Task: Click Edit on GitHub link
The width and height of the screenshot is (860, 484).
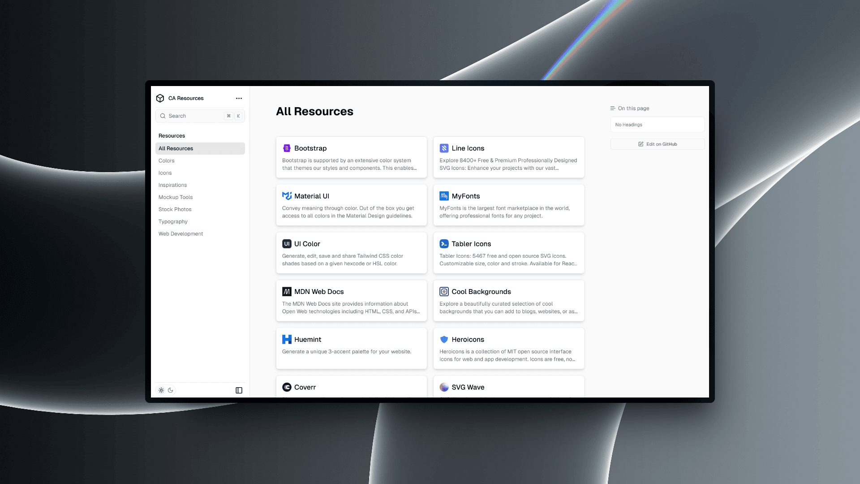Action: [658, 143]
